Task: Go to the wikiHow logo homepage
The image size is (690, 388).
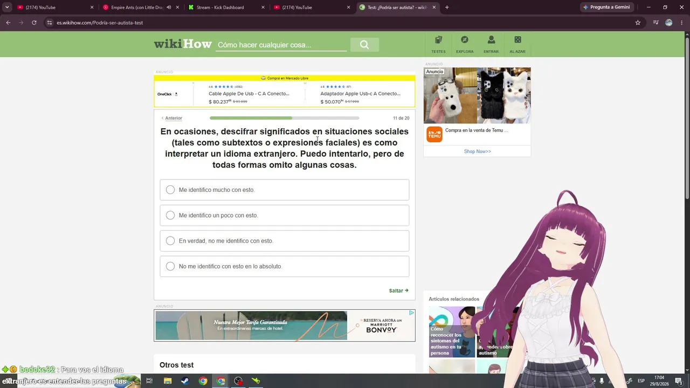Action: 183,44
